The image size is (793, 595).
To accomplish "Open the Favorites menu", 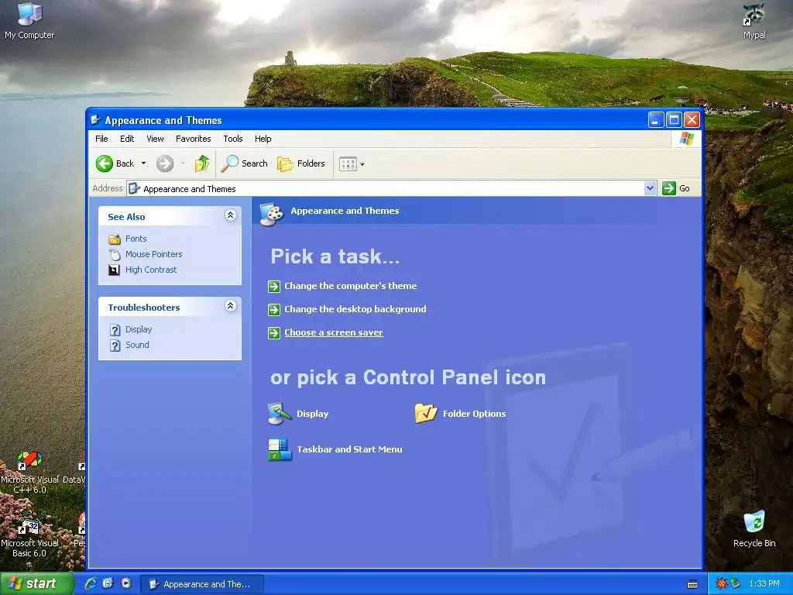I will pos(193,139).
